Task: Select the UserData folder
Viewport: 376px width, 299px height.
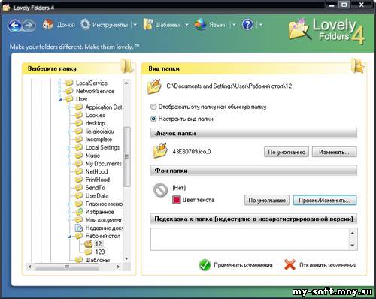Action: (x=97, y=195)
